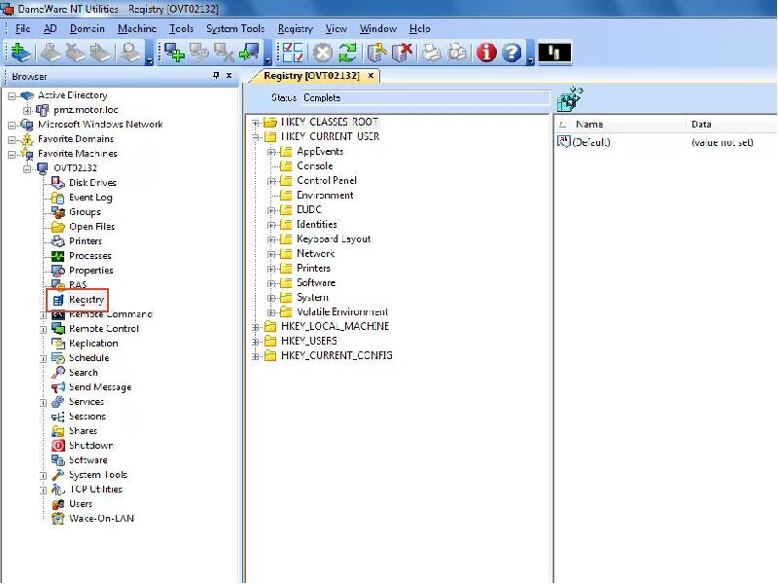Expand the Schedule node in Browser tree
Image resolution: width=778 pixels, height=584 pixels.
(x=43, y=358)
